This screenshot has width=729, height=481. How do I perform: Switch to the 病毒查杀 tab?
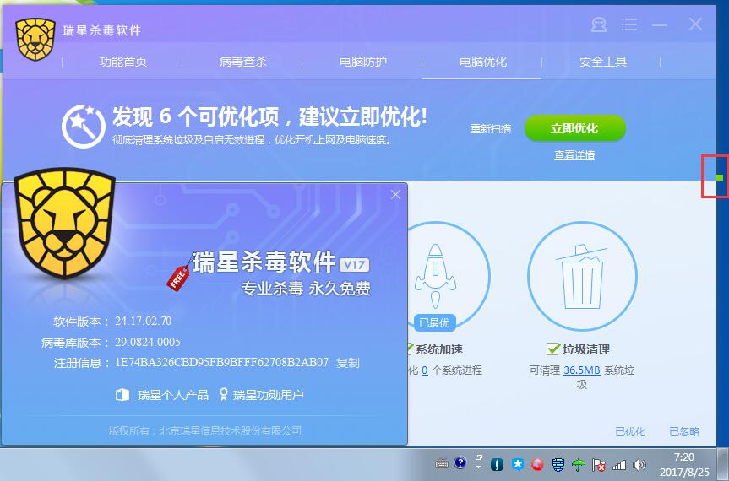(x=242, y=62)
